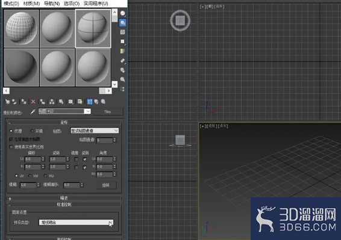Click Select by Material icon
The height and width of the screenshot is (240, 341).
click(x=123, y=79)
